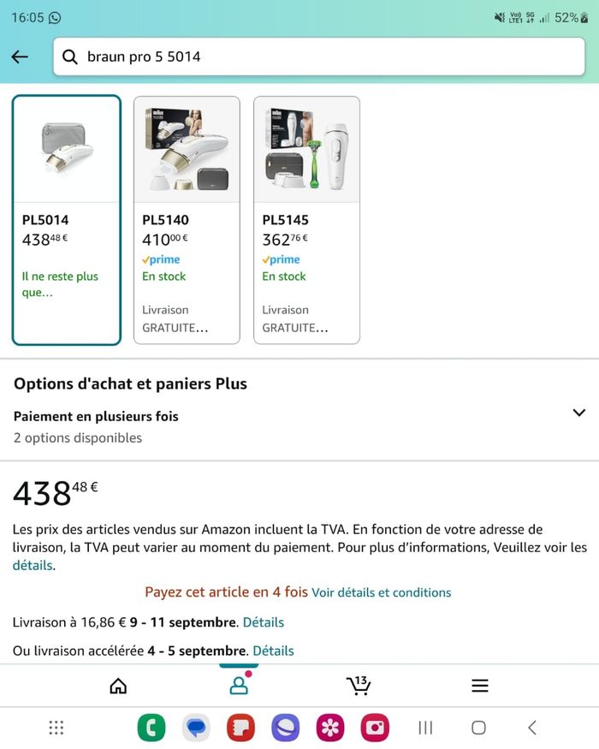Open the red camera app icon
This screenshot has height=749, width=599.
[375, 728]
